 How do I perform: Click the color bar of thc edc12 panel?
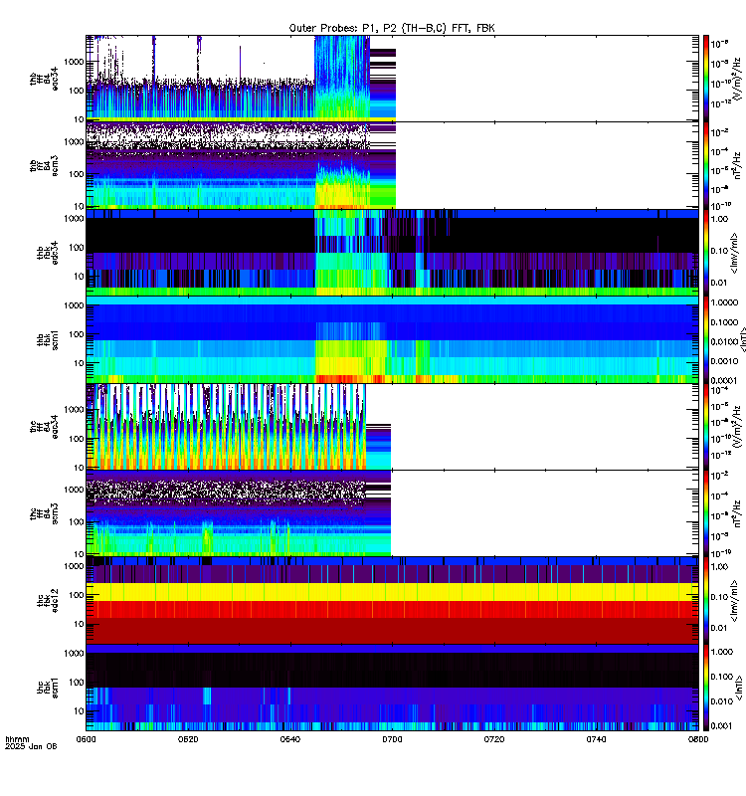[705, 601]
